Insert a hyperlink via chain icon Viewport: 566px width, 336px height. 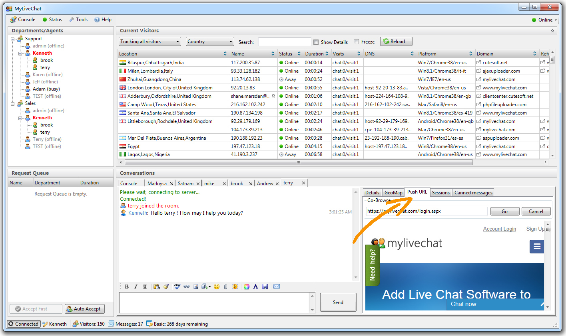187,287
